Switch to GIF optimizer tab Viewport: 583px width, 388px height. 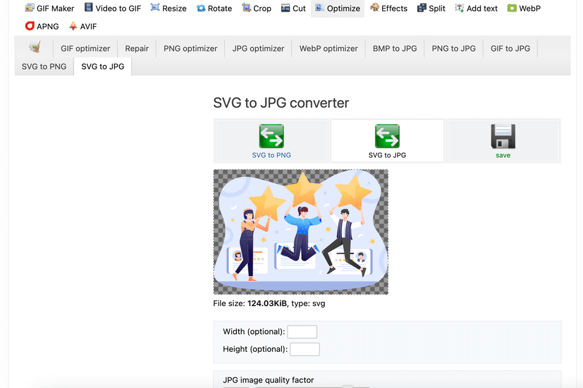coord(85,48)
